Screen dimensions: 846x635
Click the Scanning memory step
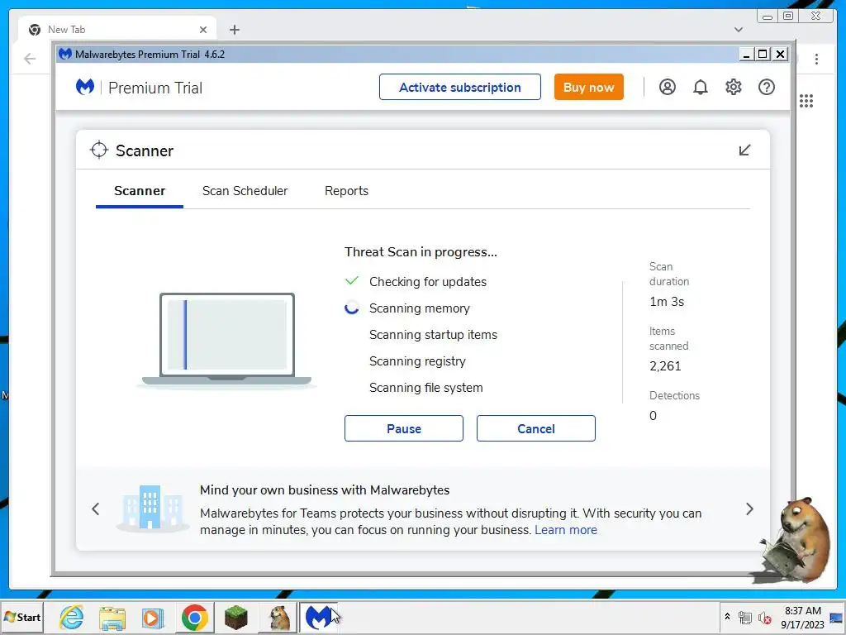[x=419, y=308]
